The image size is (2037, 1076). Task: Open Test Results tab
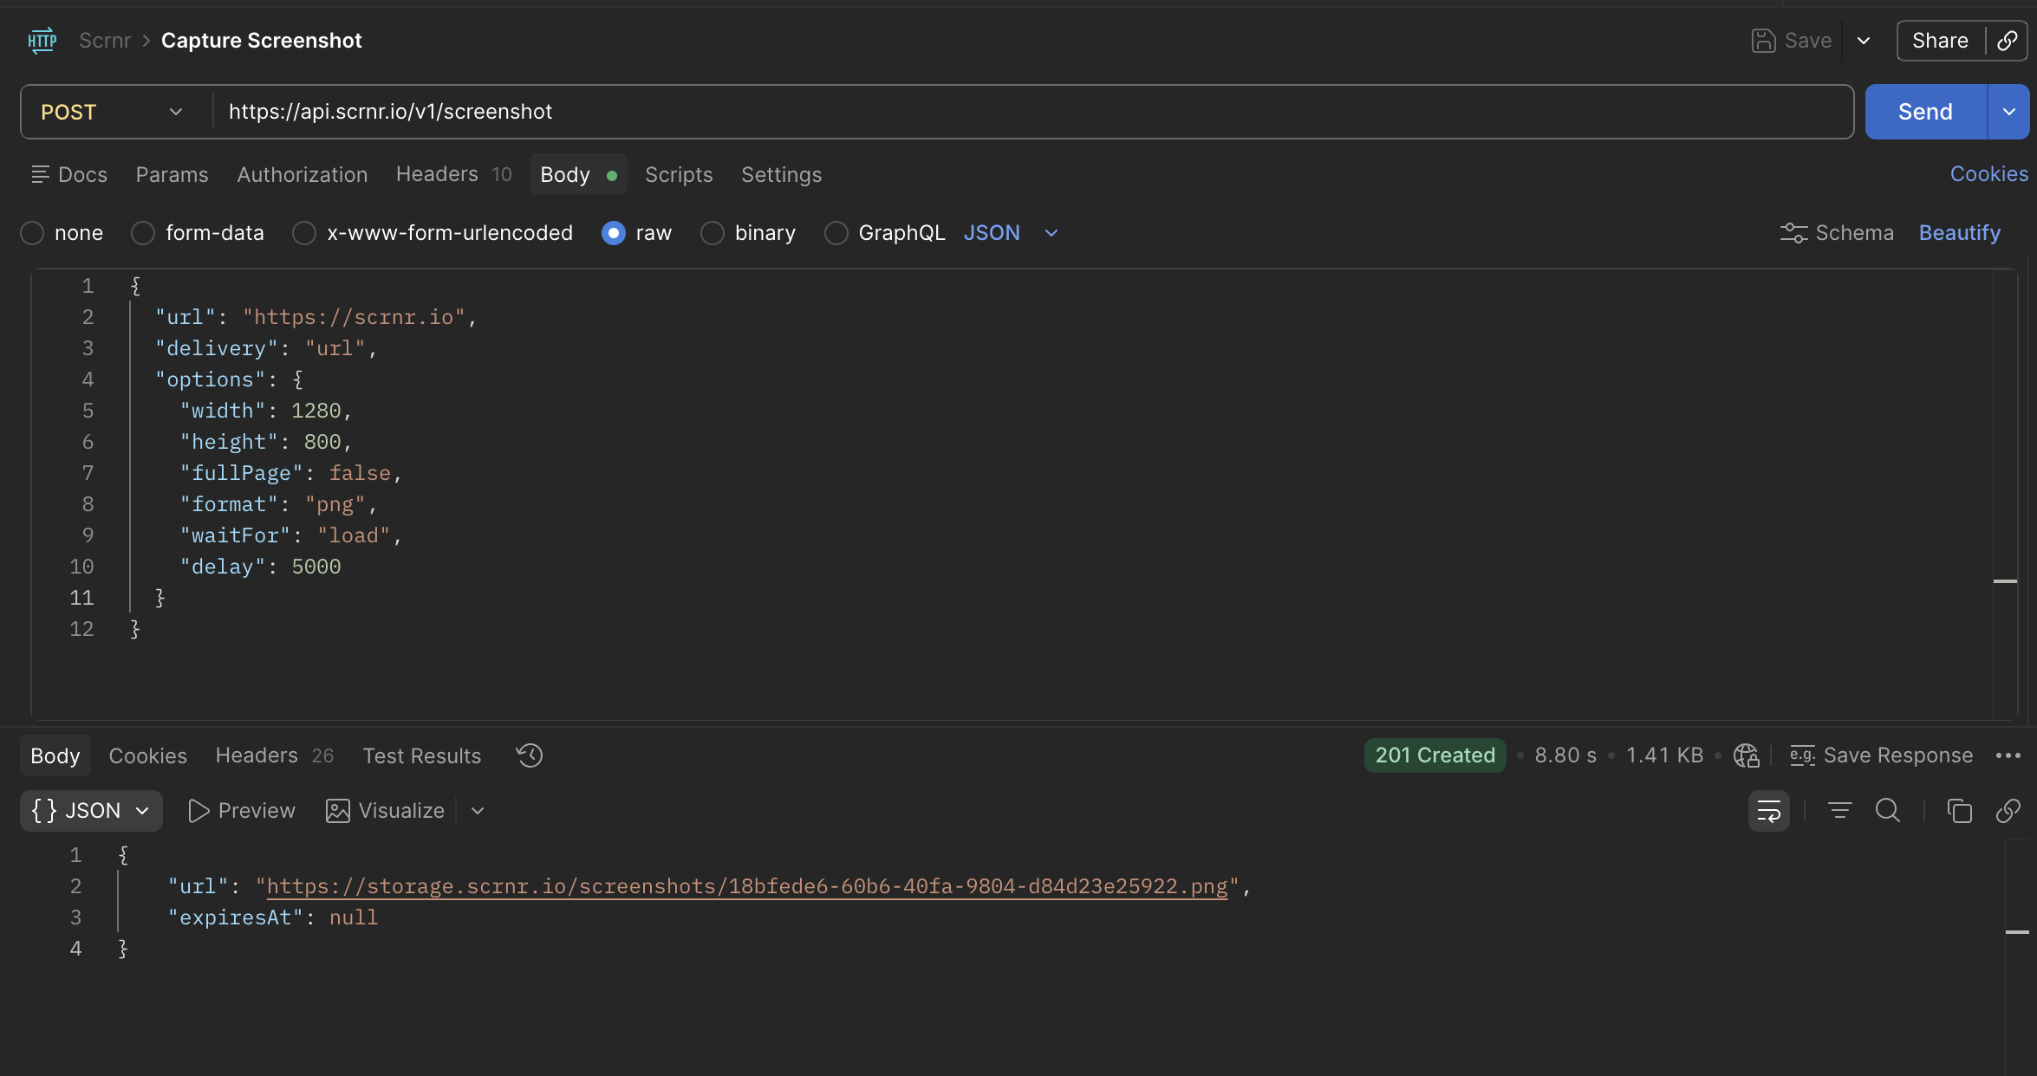point(421,756)
